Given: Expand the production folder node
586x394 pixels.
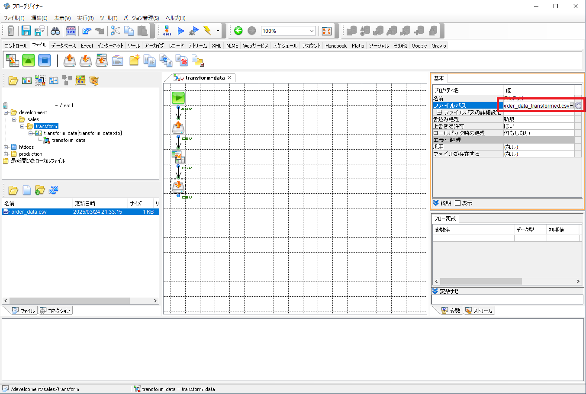Looking at the screenshot, I should (x=6, y=154).
